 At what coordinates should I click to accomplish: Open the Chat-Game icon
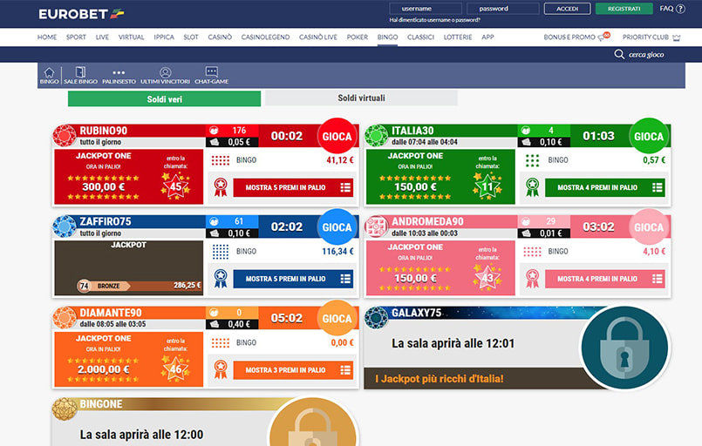coord(211,73)
